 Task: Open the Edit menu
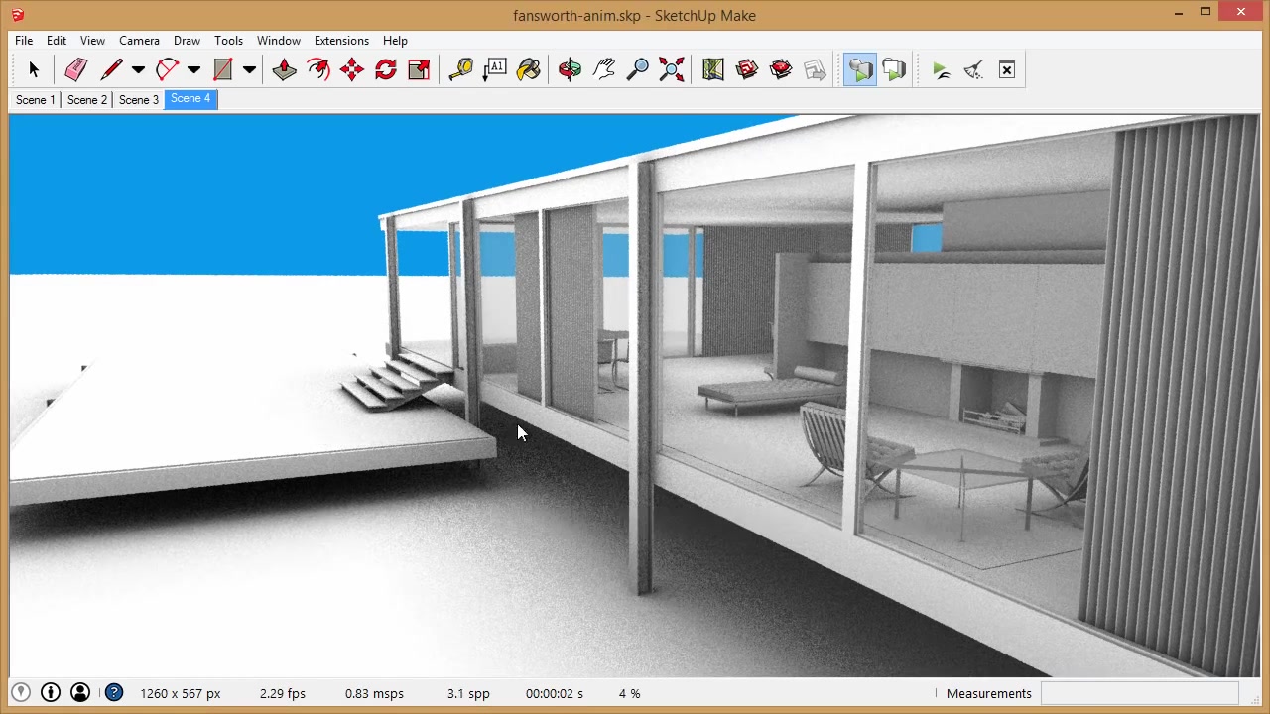coord(57,41)
